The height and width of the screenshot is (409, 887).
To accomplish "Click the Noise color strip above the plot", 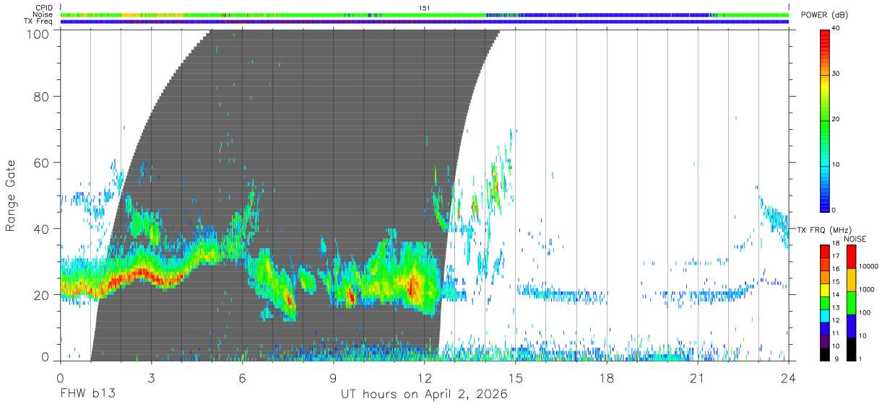I will click(x=425, y=14).
